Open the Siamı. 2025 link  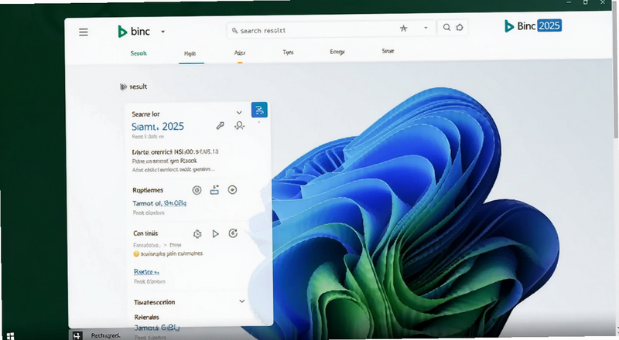158,127
